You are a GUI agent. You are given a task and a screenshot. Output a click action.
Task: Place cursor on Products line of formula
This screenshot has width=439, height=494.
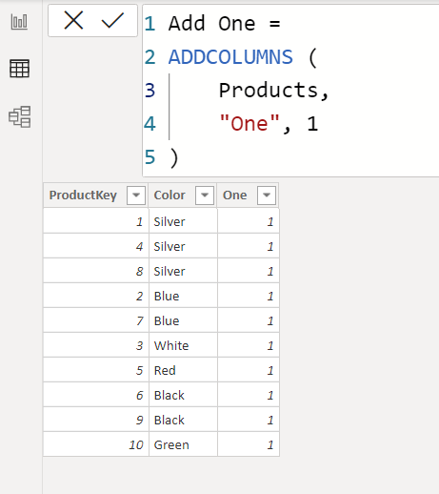(274, 91)
